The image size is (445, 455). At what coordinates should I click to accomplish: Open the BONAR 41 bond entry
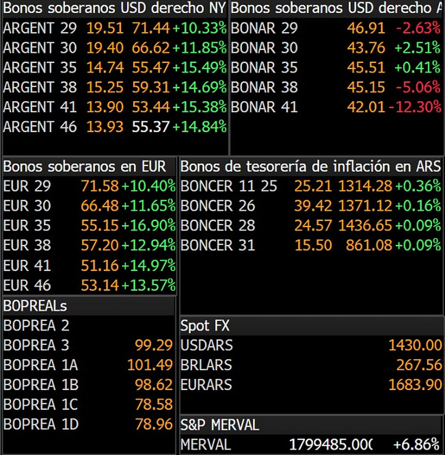click(x=264, y=107)
